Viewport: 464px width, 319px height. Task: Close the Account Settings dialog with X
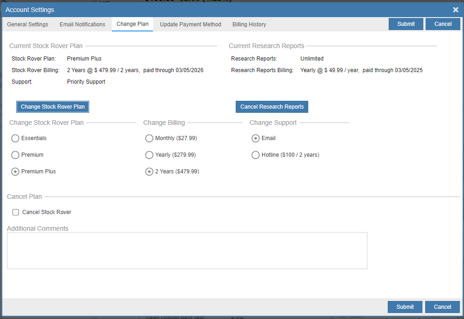pos(455,10)
